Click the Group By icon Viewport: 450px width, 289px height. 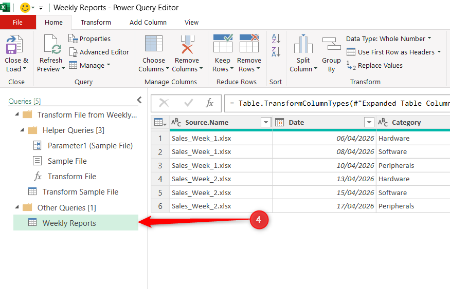pos(332,44)
